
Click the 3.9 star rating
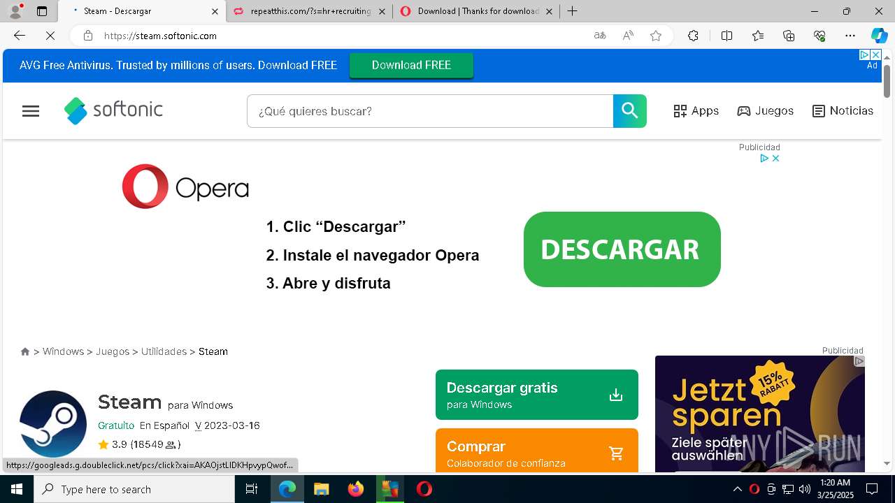point(140,444)
